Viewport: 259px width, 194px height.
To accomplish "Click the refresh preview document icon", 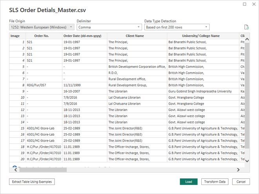I will click(x=246, y=27).
